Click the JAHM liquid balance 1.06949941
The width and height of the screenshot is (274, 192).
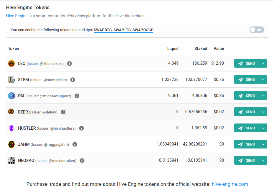(167, 144)
